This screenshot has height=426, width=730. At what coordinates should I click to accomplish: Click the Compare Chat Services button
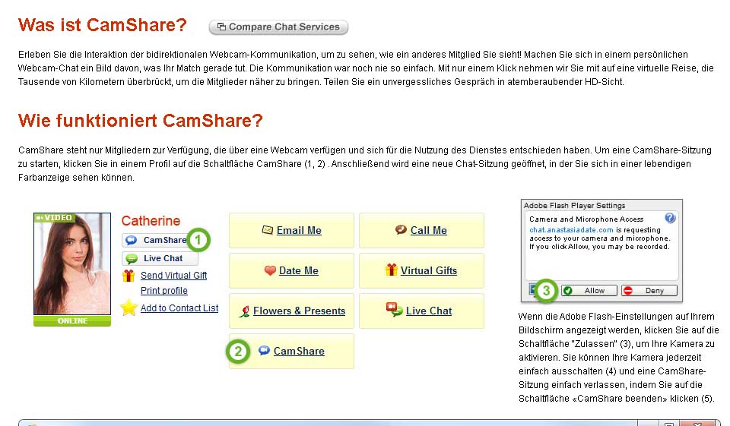click(278, 27)
